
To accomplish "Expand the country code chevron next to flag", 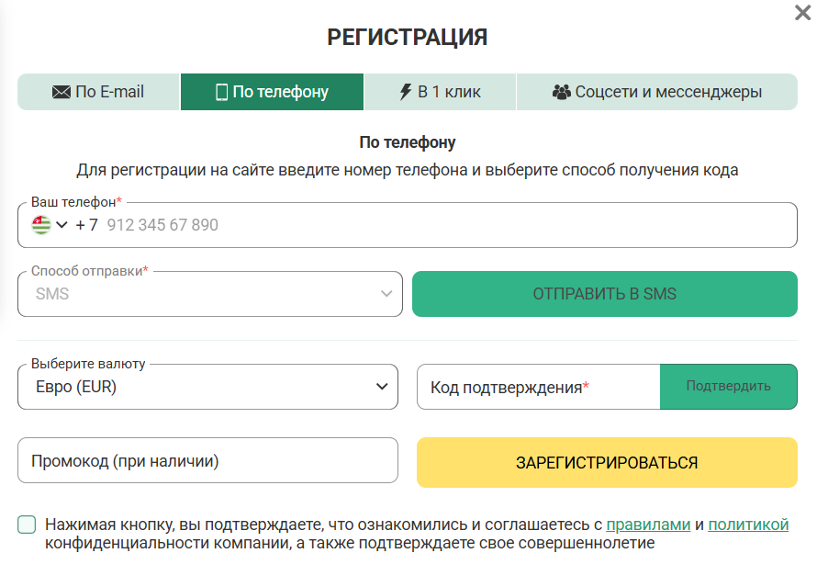I will click(62, 225).
